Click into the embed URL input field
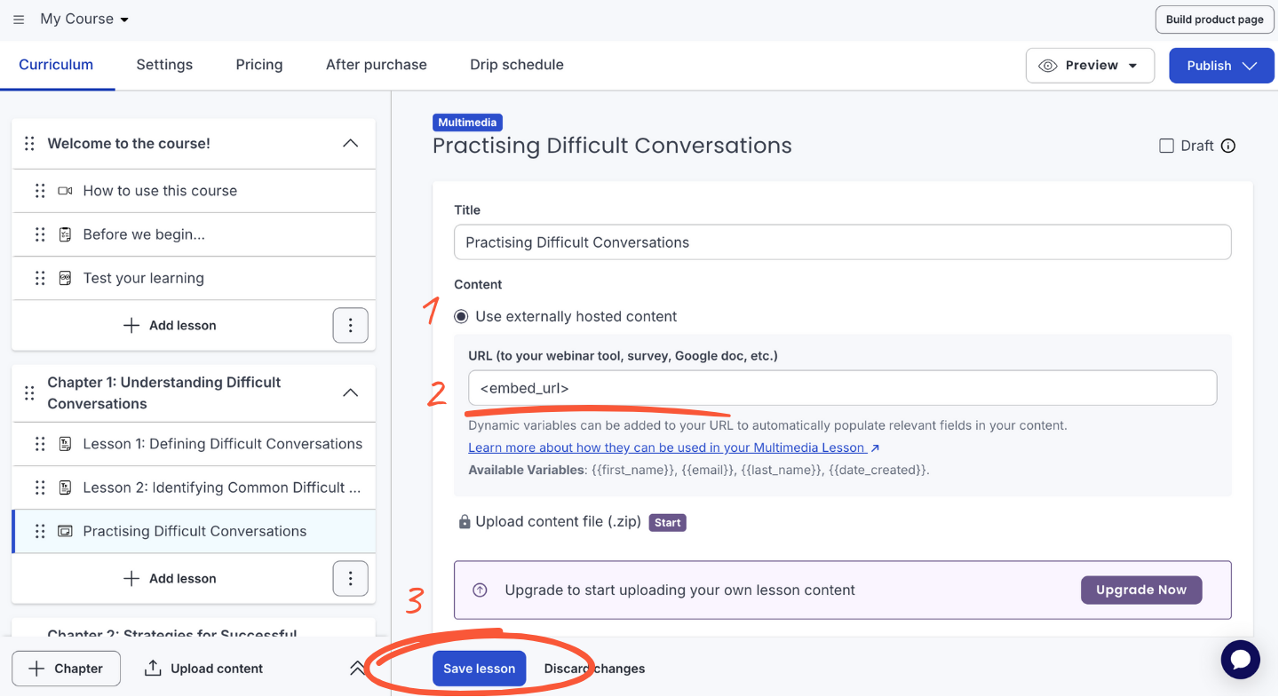The image size is (1279, 697). (842, 388)
